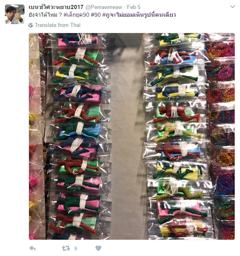
Task: Click the globe icon beside Translate
Action: pyautogui.click(x=31, y=25)
